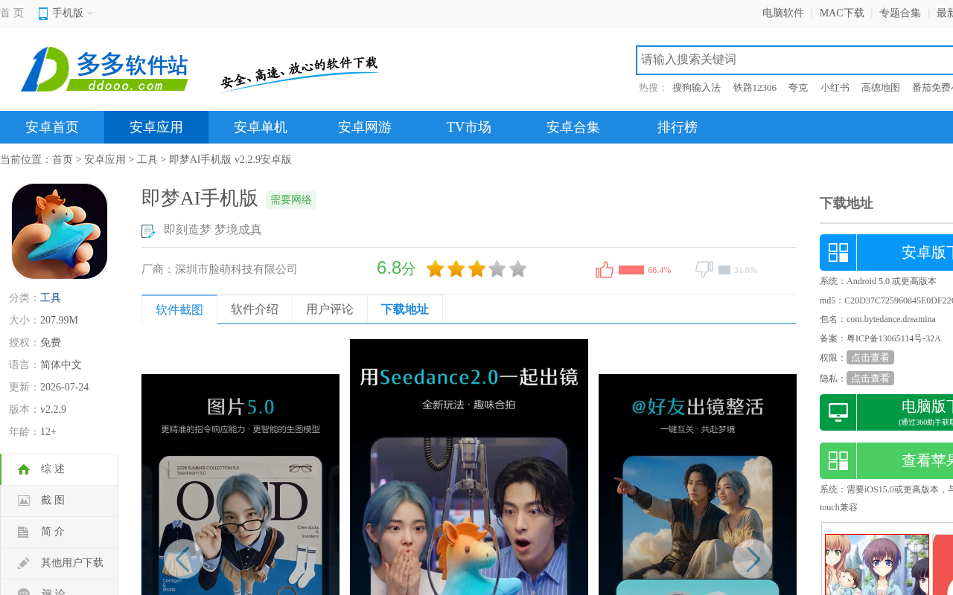Click breadcrumb 首页 link

pyautogui.click(x=63, y=160)
